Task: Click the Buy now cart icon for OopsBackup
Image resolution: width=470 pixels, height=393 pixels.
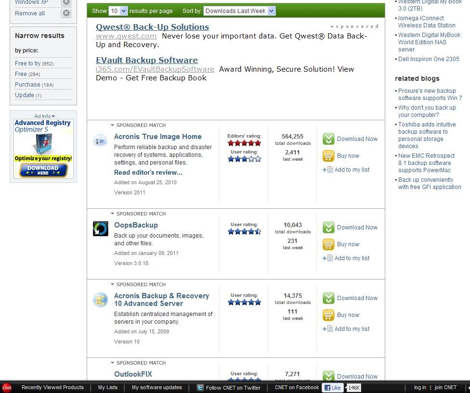Action: click(x=328, y=244)
